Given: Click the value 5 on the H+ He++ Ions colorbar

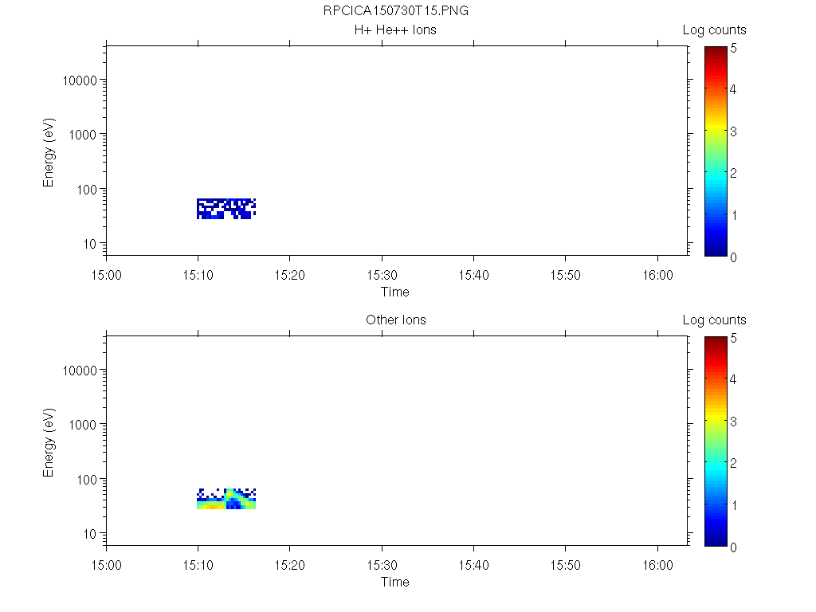Looking at the screenshot, I should coord(733,49).
